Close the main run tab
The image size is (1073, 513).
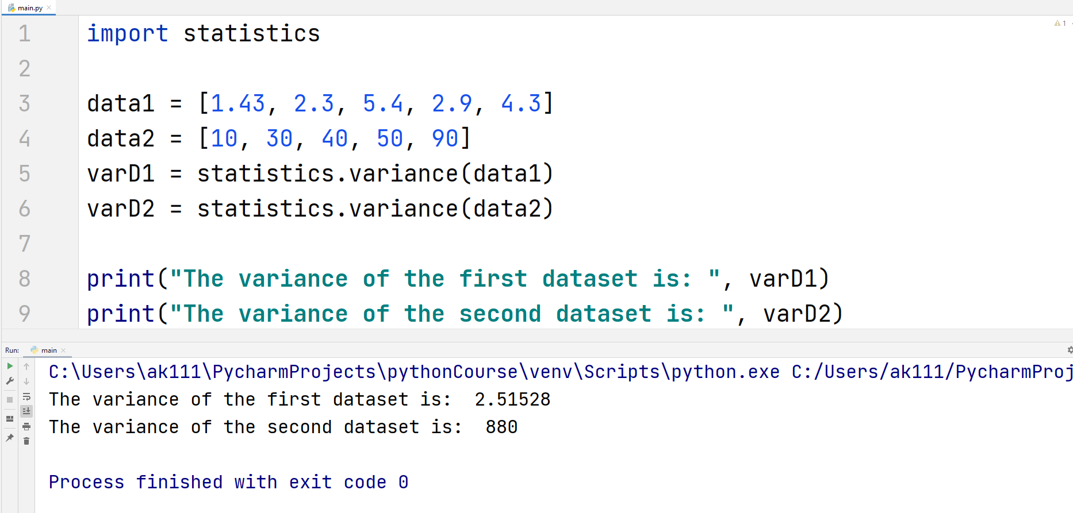pyautogui.click(x=63, y=350)
